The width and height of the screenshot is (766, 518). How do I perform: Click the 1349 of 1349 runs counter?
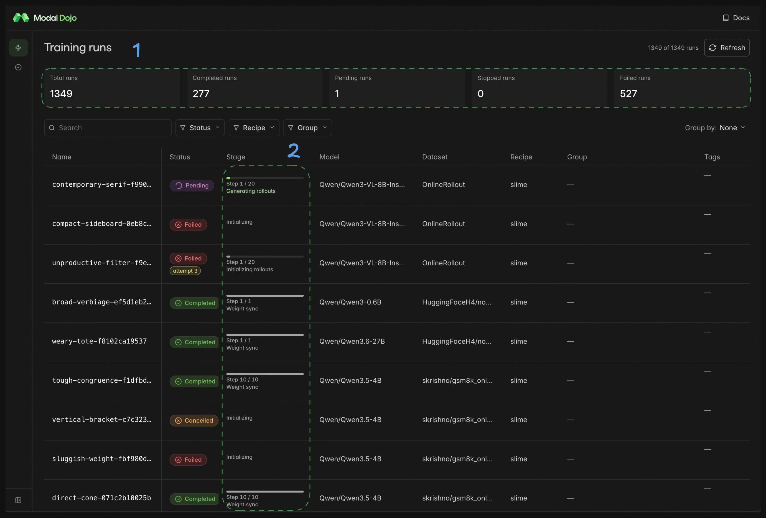(x=673, y=48)
